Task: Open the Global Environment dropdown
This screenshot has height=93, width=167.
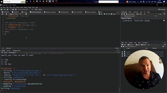Action: tap(130, 16)
